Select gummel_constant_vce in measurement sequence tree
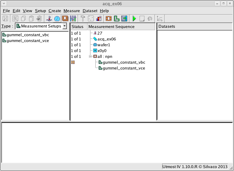Image resolution: width=234 pixels, height=171 pixels. [x=122, y=68]
